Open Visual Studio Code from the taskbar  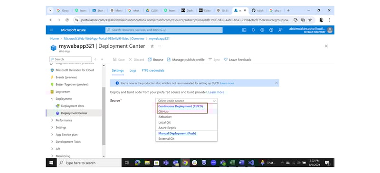[251, 163]
